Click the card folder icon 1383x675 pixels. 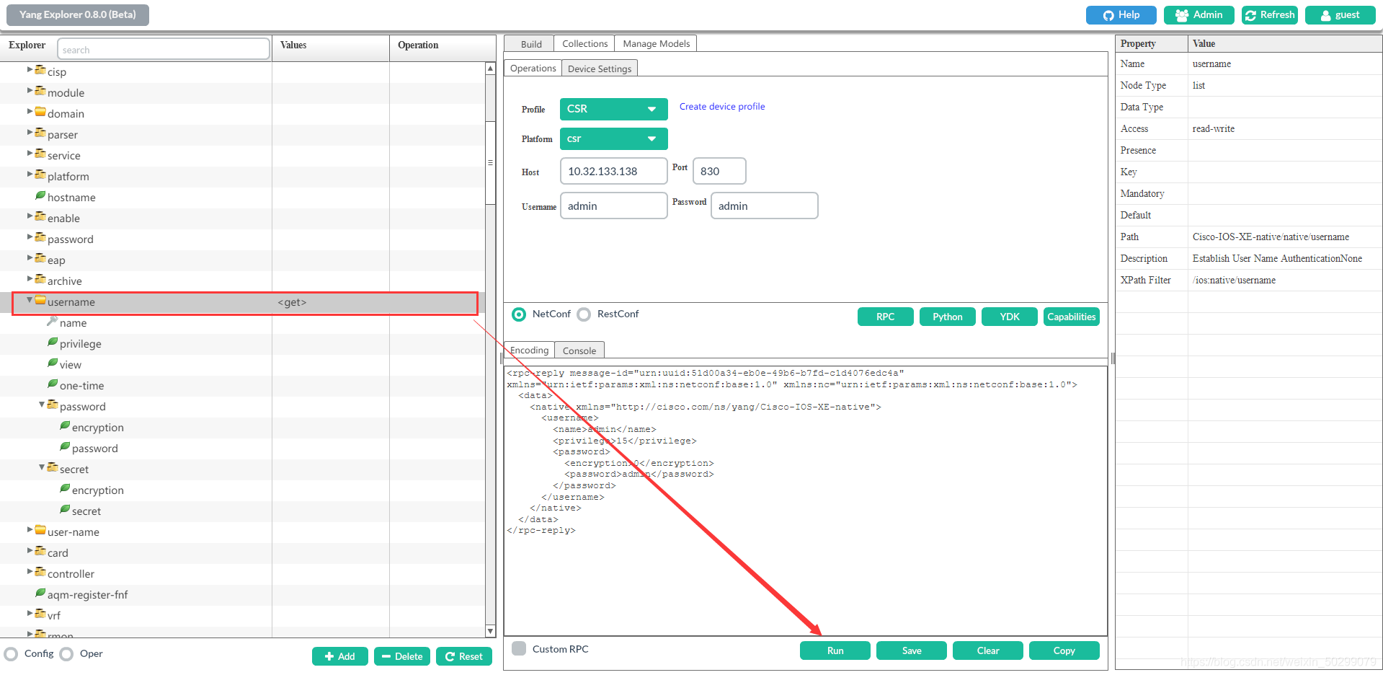(x=40, y=551)
